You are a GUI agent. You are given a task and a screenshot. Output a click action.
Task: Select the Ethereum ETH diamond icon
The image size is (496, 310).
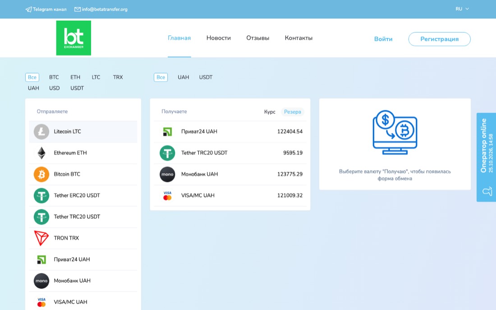(41, 153)
